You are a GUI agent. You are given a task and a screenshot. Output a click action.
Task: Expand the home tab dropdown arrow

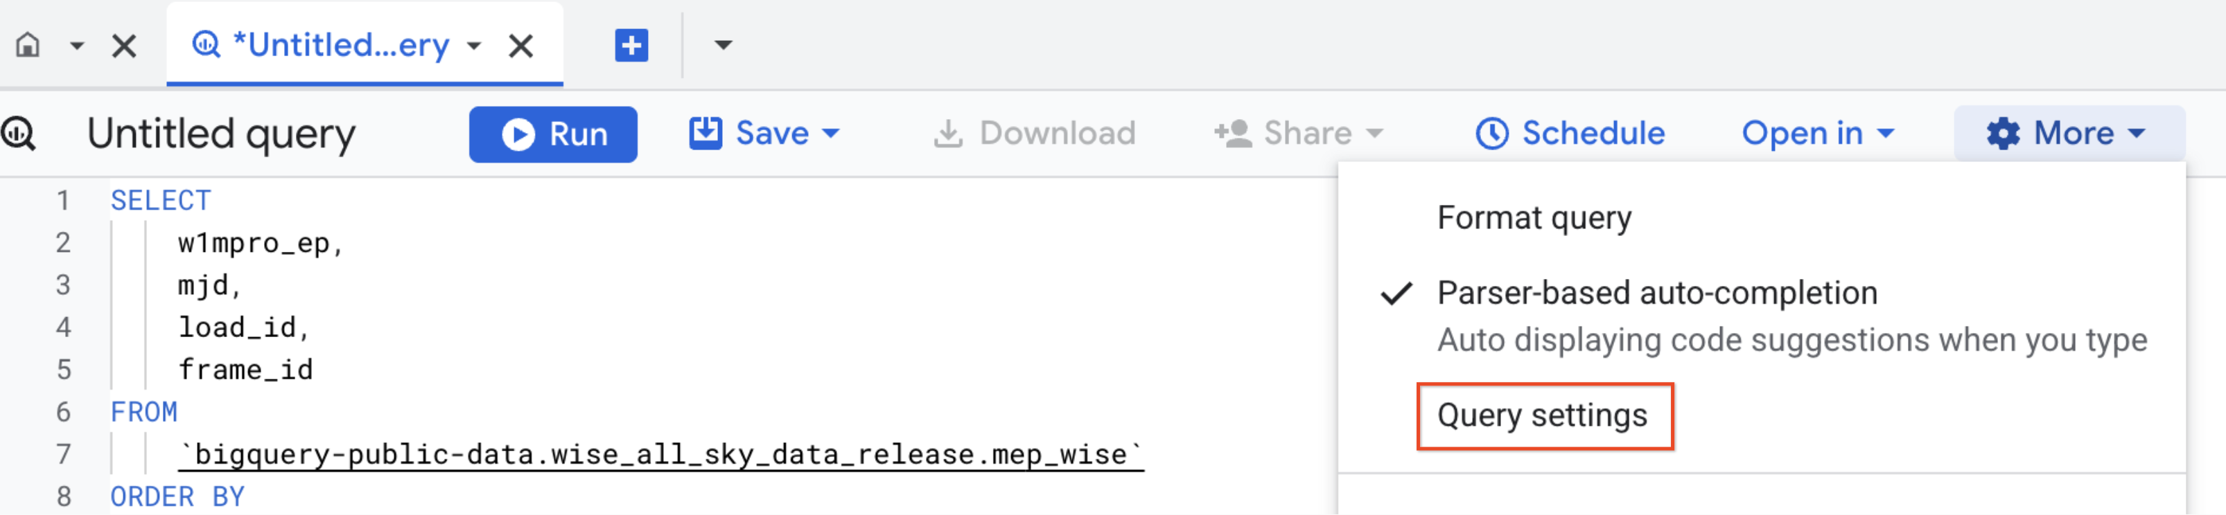tap(77, 45)
